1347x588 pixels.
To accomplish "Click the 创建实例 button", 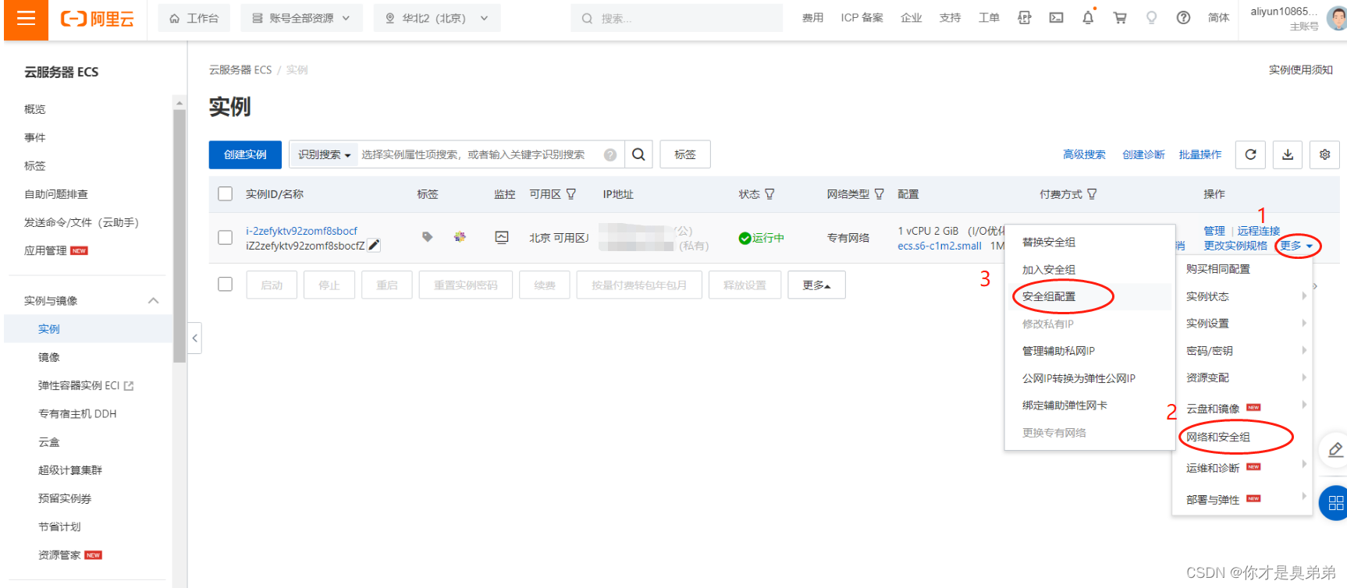I will tap(245, 154).
